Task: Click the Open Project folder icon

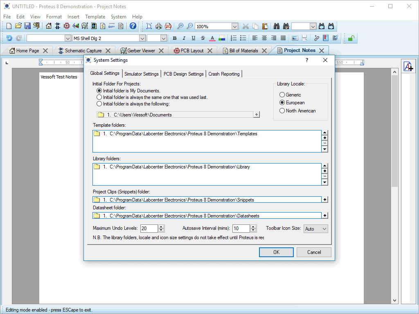Action: 18,26
